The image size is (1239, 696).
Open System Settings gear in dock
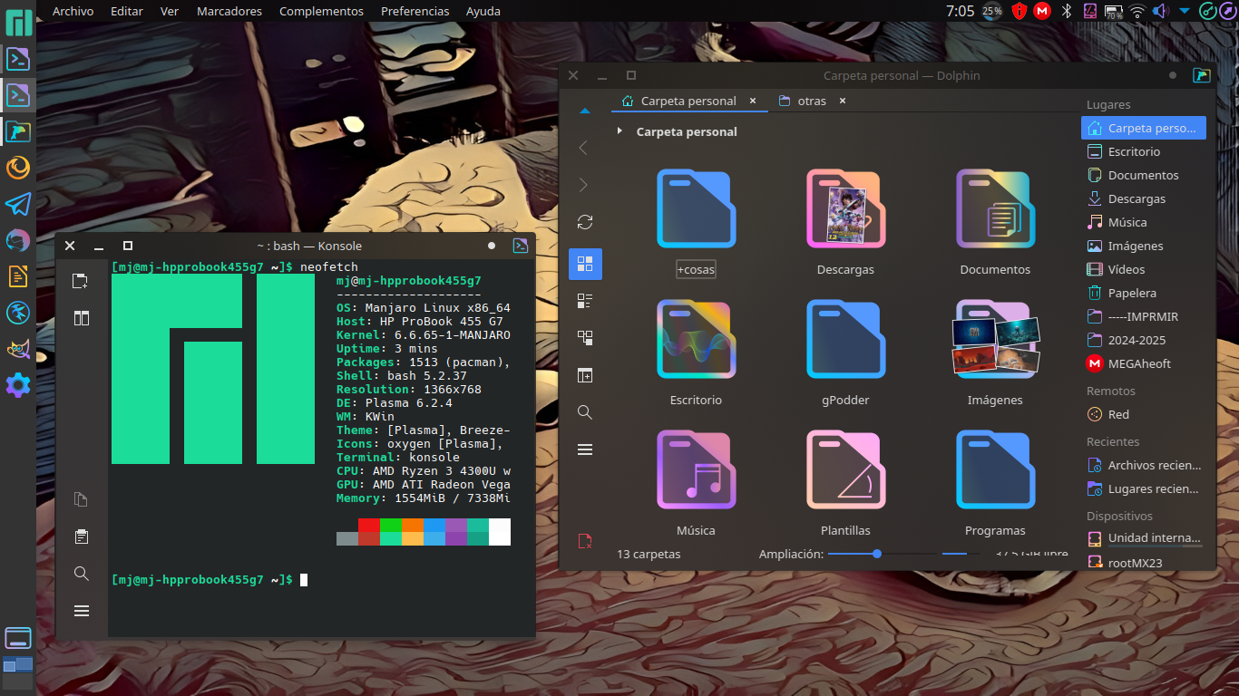tap(18, 385)
